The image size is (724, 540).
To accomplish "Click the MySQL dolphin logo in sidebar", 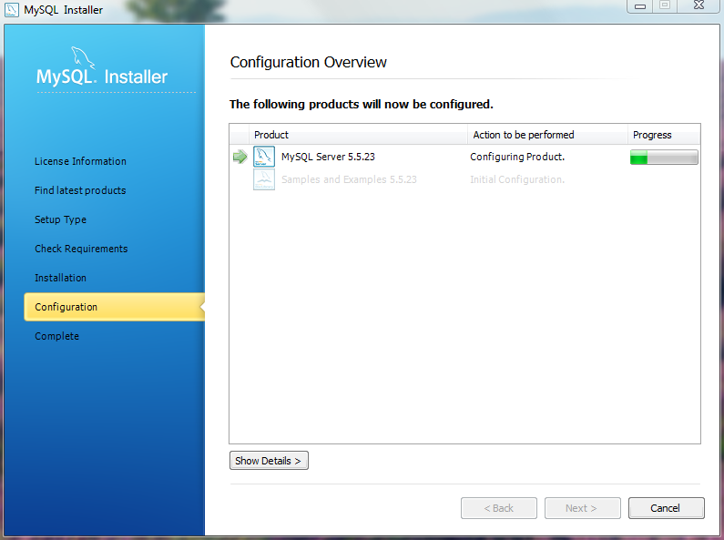I will (83, 57).
